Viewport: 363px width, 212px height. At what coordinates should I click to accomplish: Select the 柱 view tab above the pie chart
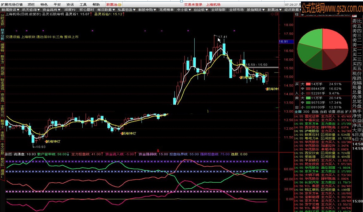297,14
